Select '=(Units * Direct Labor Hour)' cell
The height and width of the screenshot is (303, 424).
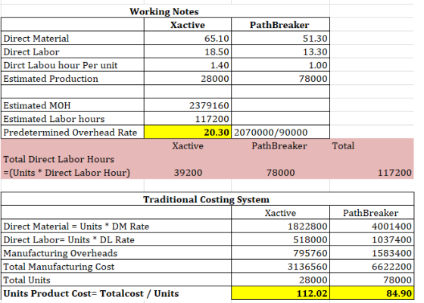pyautogui.click(x=67, y=173)
